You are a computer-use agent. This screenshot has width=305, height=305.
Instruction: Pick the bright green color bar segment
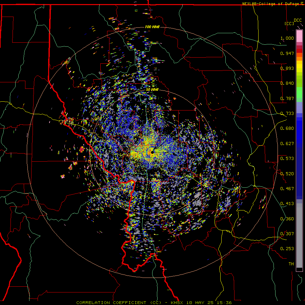[299, 93]
